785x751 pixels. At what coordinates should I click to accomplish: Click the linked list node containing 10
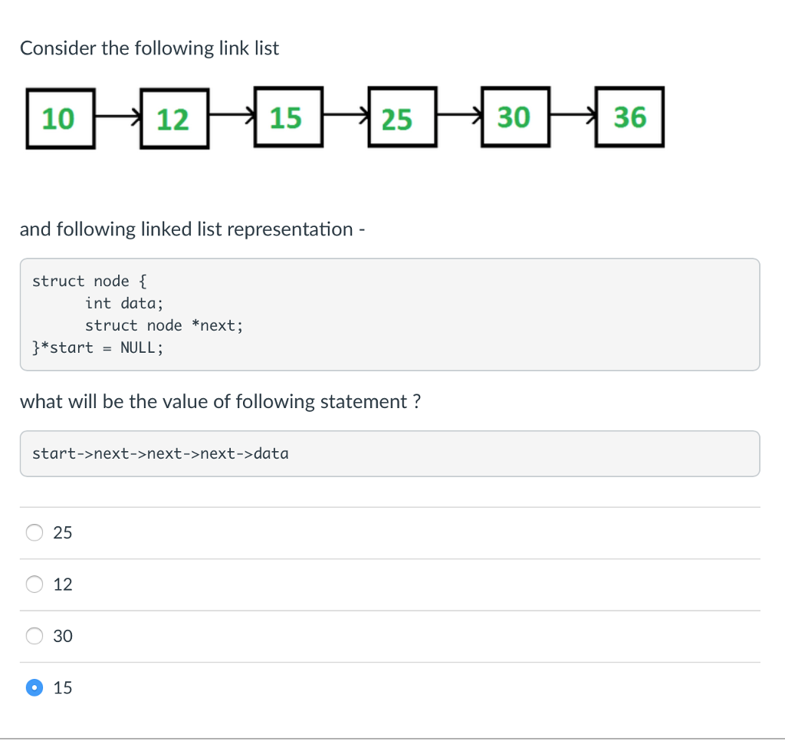pos(61,119)
